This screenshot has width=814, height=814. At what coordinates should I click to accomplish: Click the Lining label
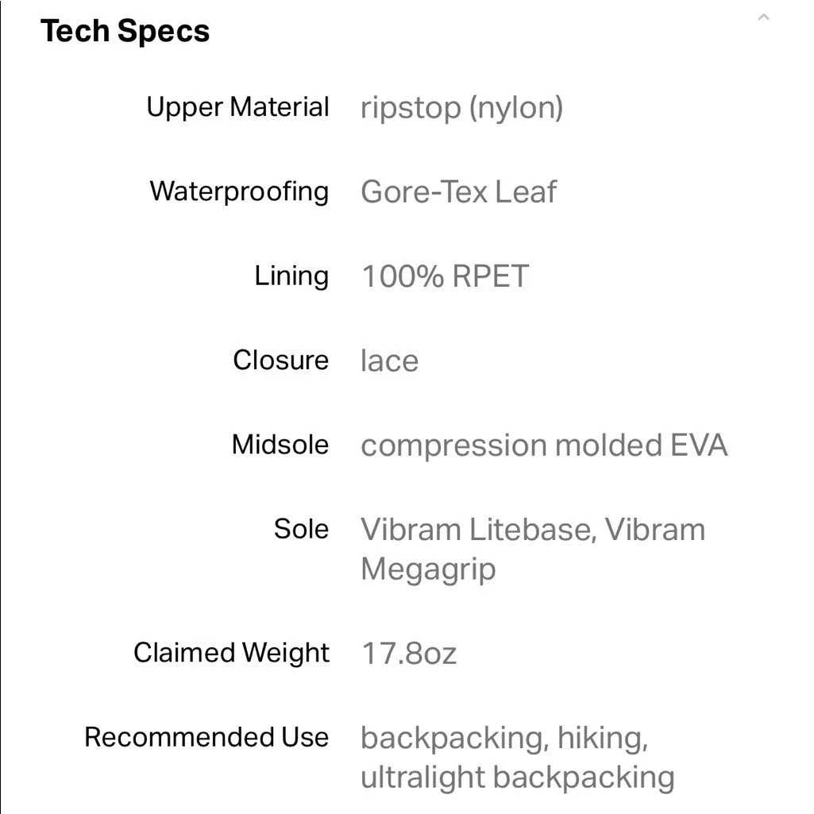(x=291, y=276)
